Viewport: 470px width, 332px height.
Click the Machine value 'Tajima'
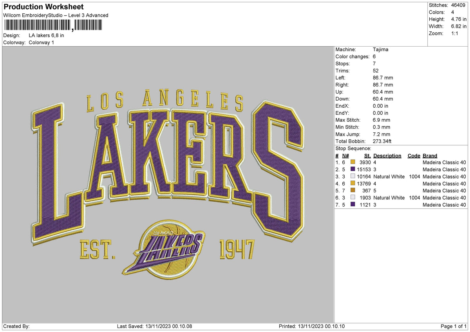click(381, 50)
